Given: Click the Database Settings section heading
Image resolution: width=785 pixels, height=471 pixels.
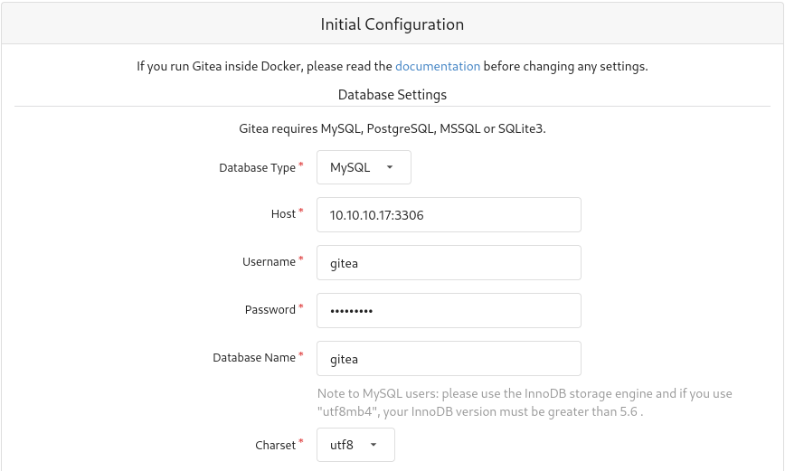Looking at the screenshot, I should point(392,95).
